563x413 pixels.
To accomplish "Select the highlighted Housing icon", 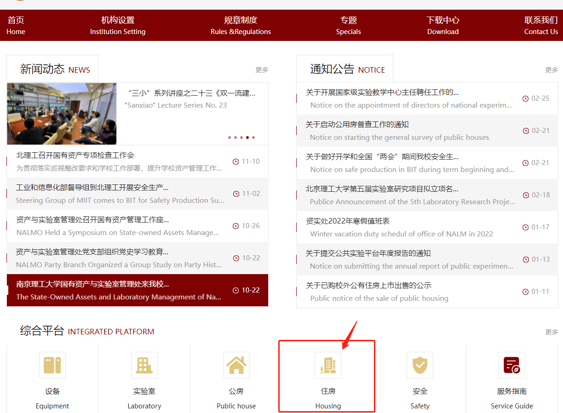I will 328,366.
